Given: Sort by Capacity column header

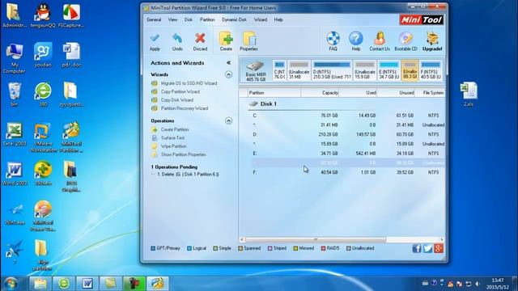Looking at the screenshot, I should tap(321, 93).
